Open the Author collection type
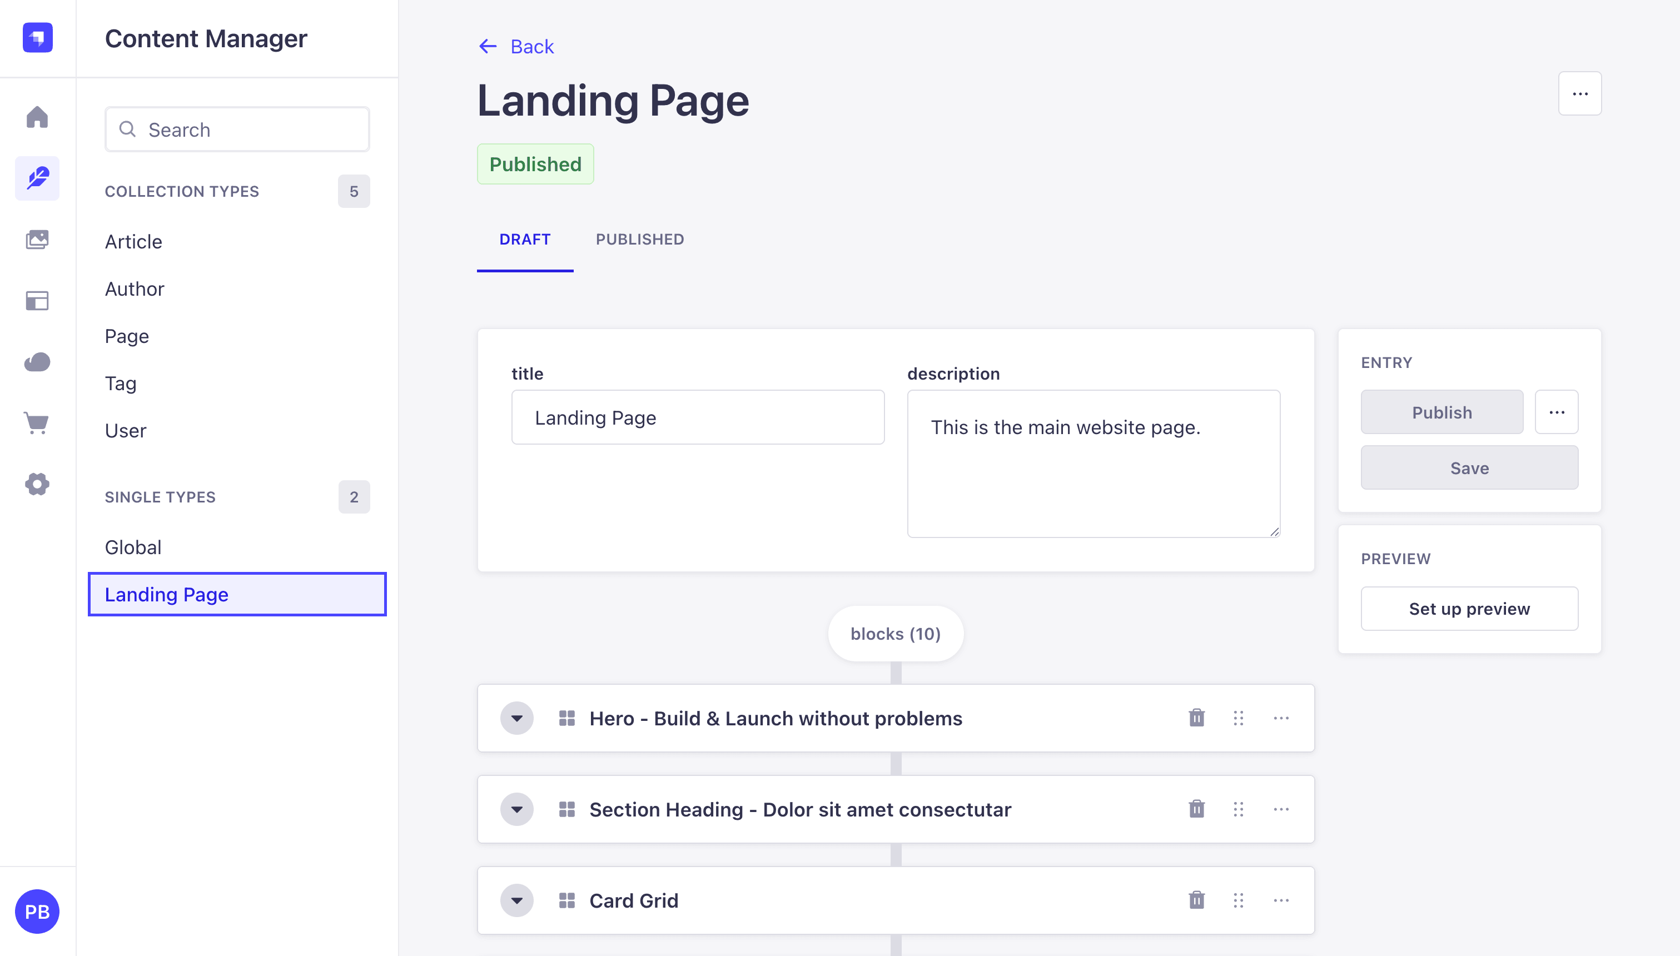Screen dimensions: 1680x956 (x=134, y=289)
